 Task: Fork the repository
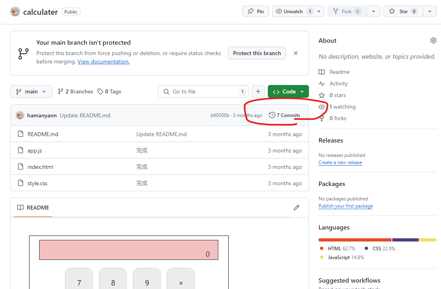click(x=347, y=12)
